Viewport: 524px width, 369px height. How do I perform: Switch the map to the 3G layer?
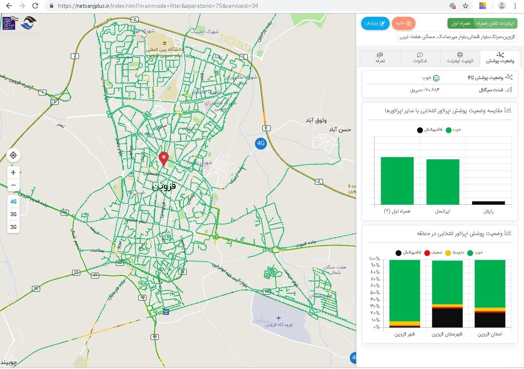(x=14, y=214)
